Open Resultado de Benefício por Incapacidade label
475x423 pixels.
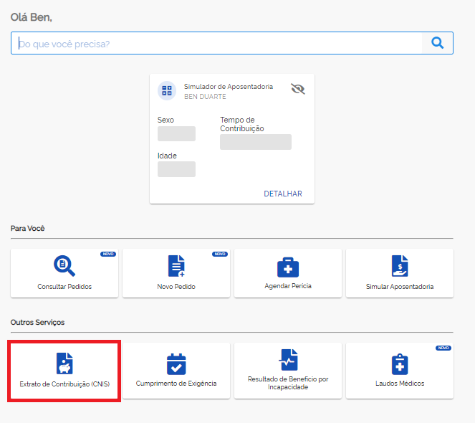(x=288, y=383)
